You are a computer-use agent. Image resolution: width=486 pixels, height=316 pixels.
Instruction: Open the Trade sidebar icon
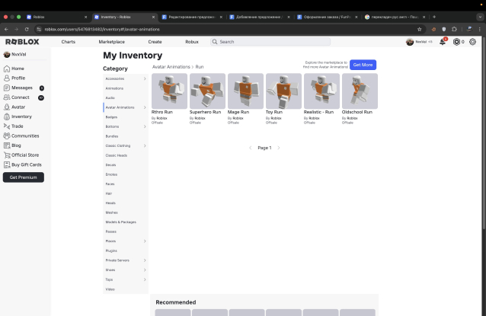7,126
